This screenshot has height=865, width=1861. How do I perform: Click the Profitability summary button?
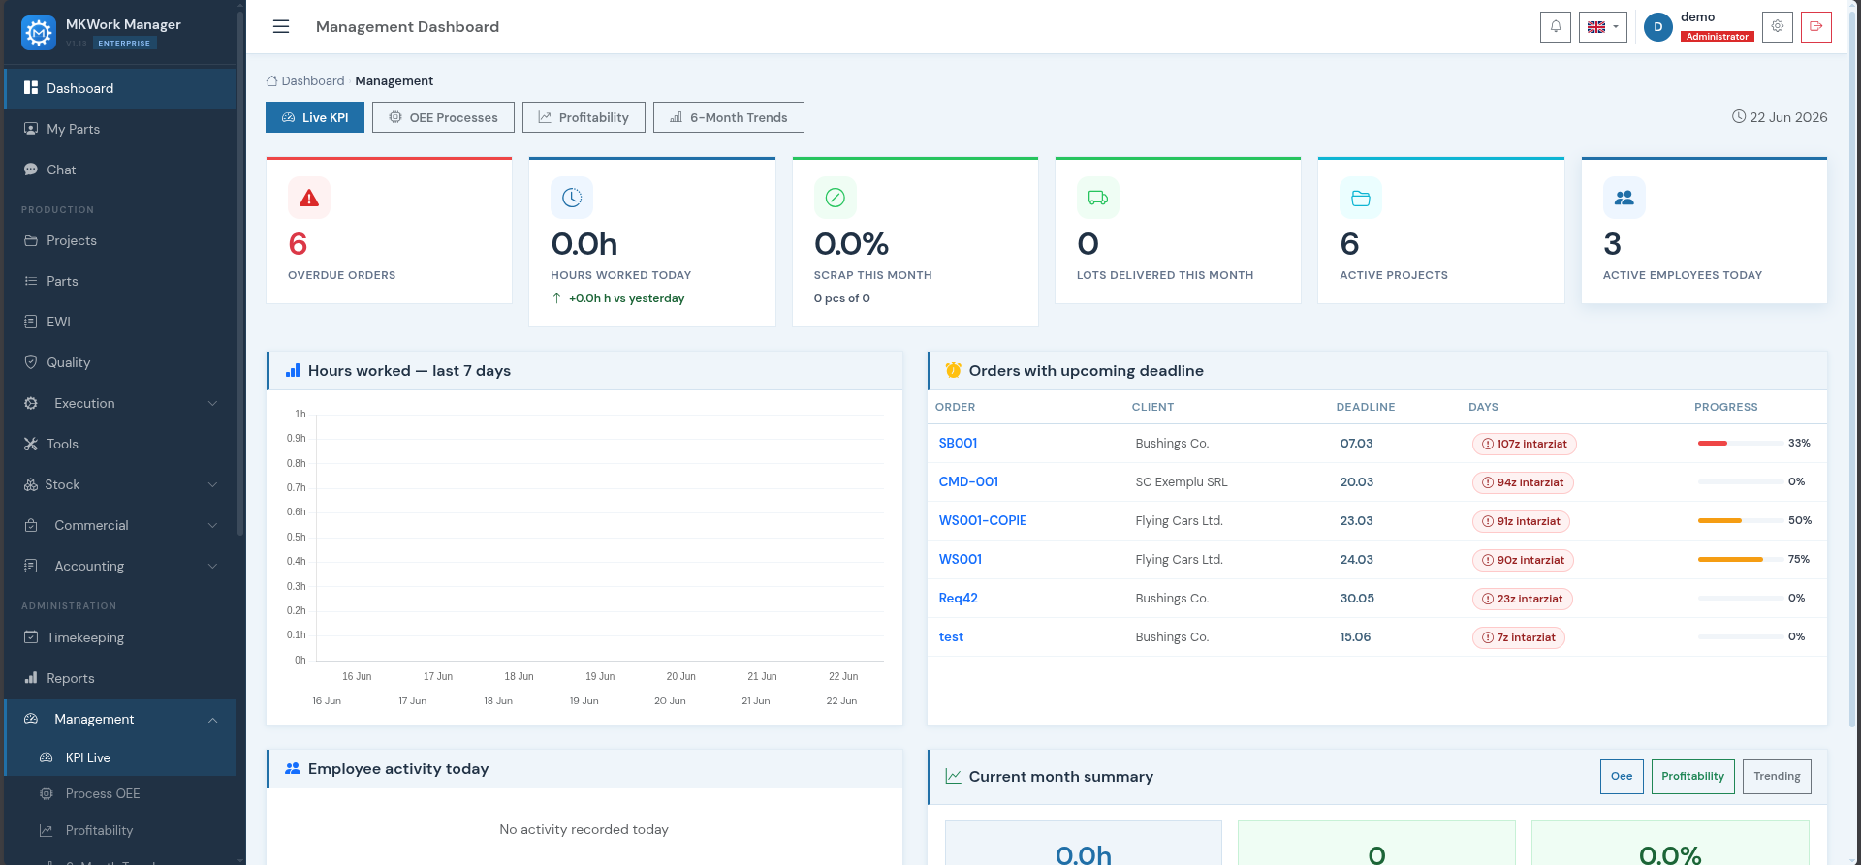coord(1692,777)
